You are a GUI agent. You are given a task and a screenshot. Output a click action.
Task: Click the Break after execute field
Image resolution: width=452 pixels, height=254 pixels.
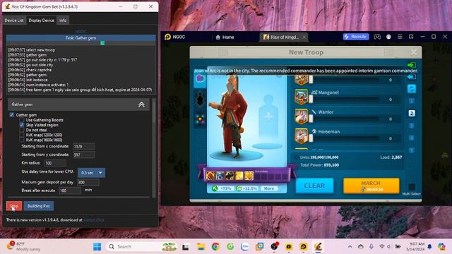[70, 190]
